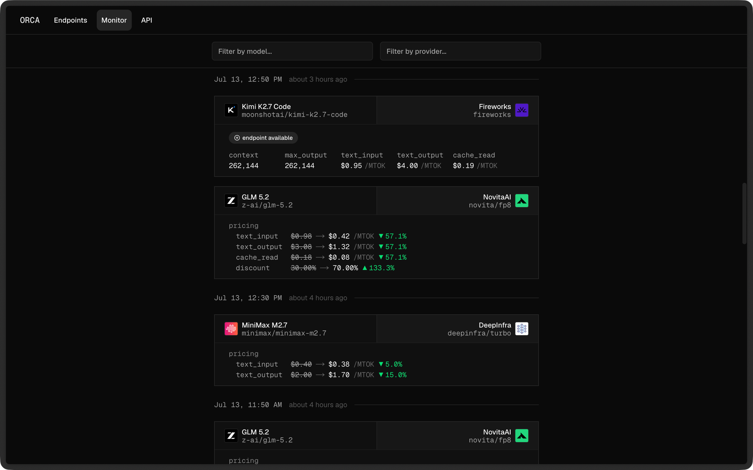This screenshot has height=470, width=753.
Task: Click the GLM 5.2 Z logo under 12:50 PM
Action: pos(231,201)
